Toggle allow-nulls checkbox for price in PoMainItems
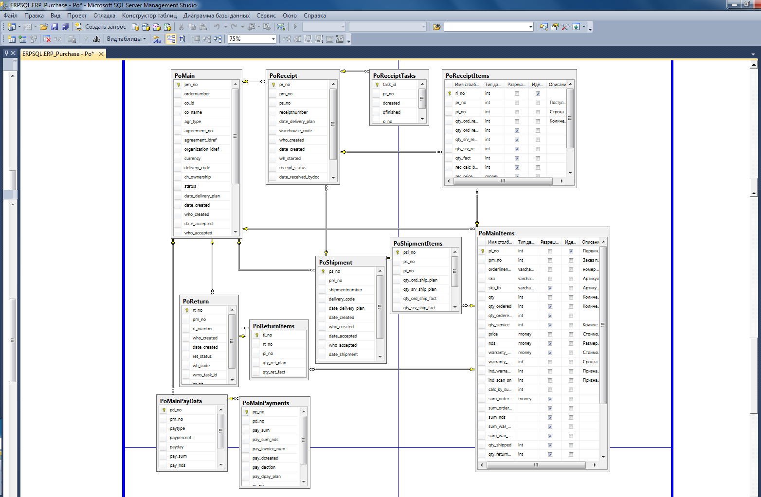This screenshot has width=761, height=497. pyautogui.click(x=550, y=335)
